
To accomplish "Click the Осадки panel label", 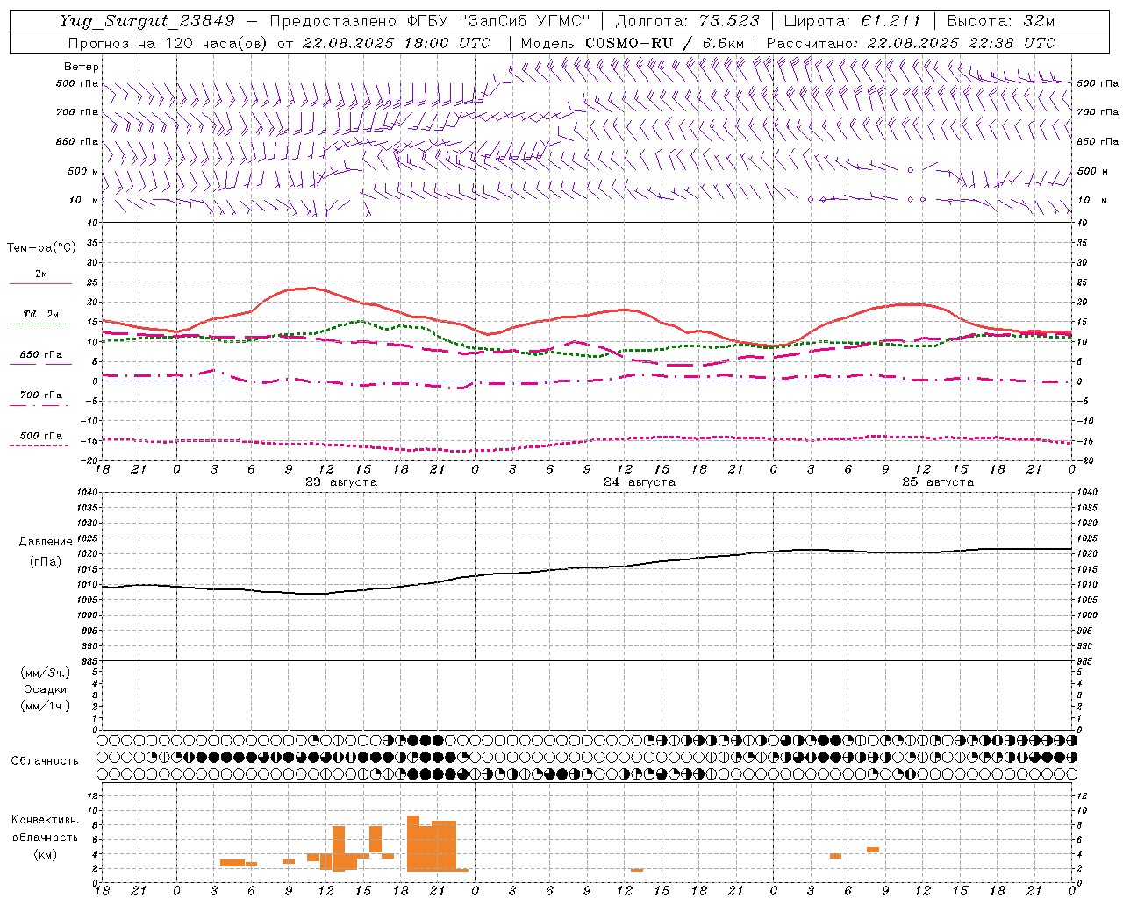I will 46,689.
